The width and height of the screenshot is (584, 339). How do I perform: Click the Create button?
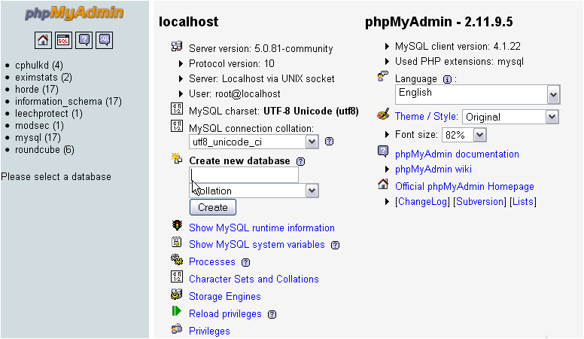(213, 207)
